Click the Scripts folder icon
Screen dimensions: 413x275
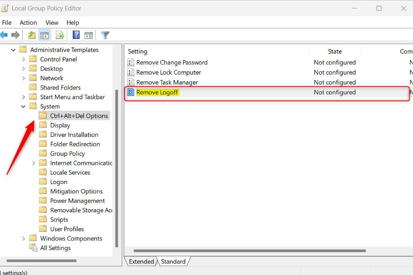click(43, 219)
